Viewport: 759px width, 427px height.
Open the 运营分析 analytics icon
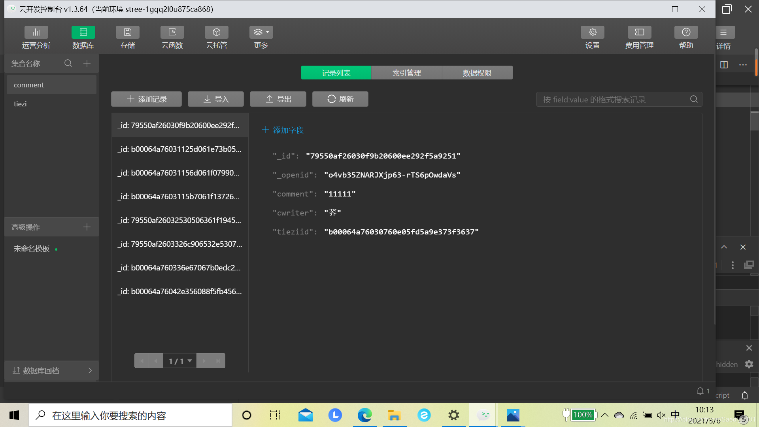click(36, 32)
